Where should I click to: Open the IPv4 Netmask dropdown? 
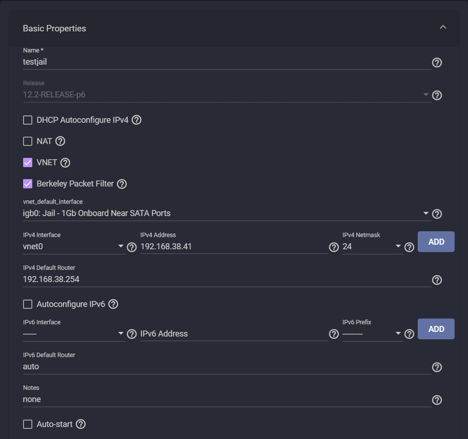click(x=372, y=247)
